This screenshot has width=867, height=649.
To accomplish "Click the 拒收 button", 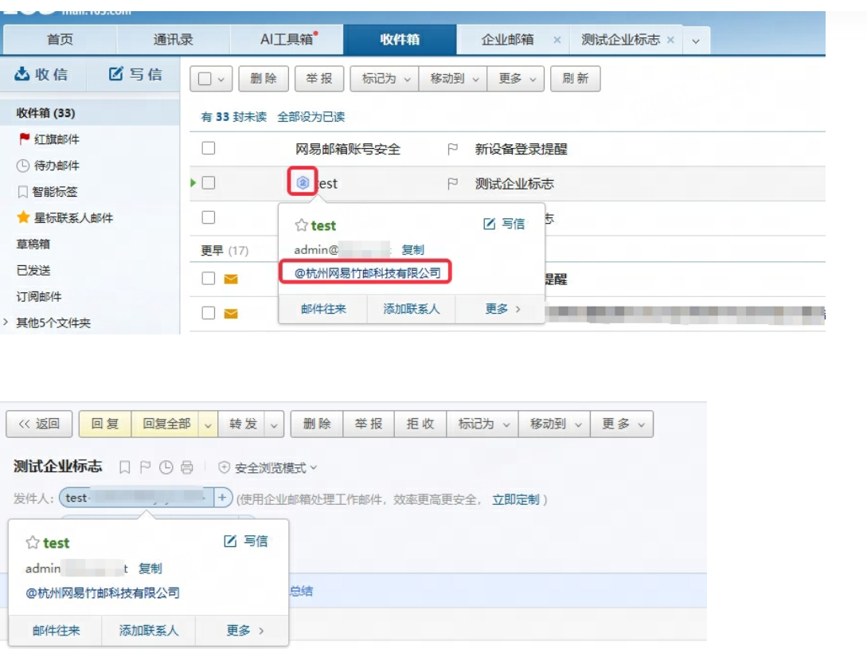I will click(420, 424).
